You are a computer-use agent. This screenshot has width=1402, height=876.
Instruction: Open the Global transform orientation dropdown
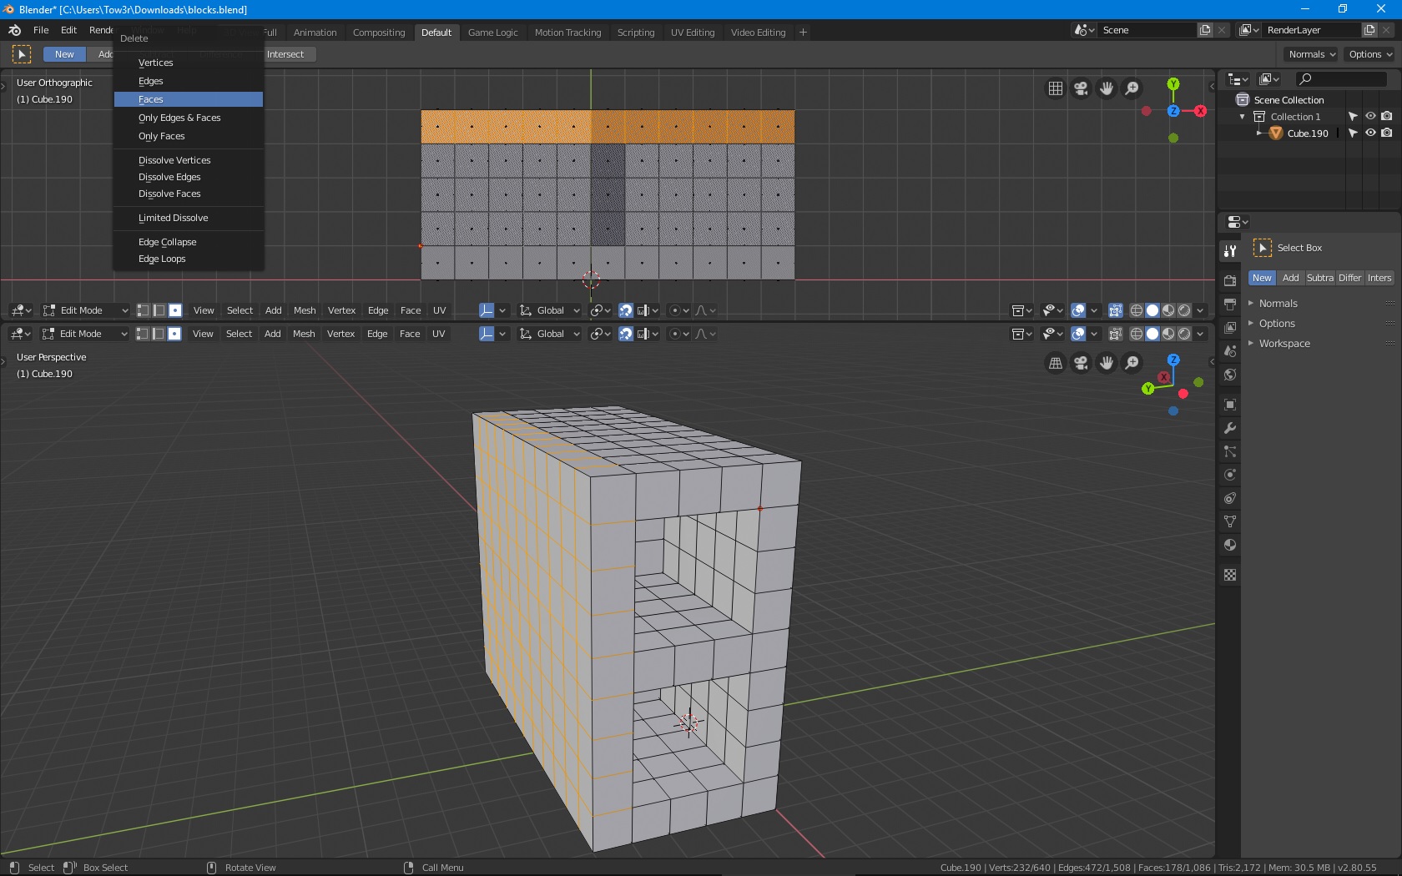point(548,310)
